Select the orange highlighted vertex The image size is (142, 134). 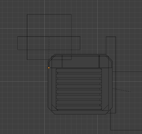coord(49,68)
